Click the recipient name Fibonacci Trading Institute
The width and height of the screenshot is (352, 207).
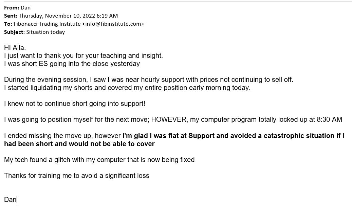(47, 24)
